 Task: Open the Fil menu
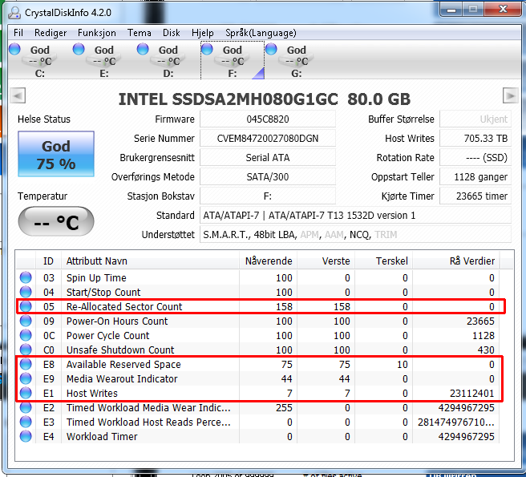[18, 33]
